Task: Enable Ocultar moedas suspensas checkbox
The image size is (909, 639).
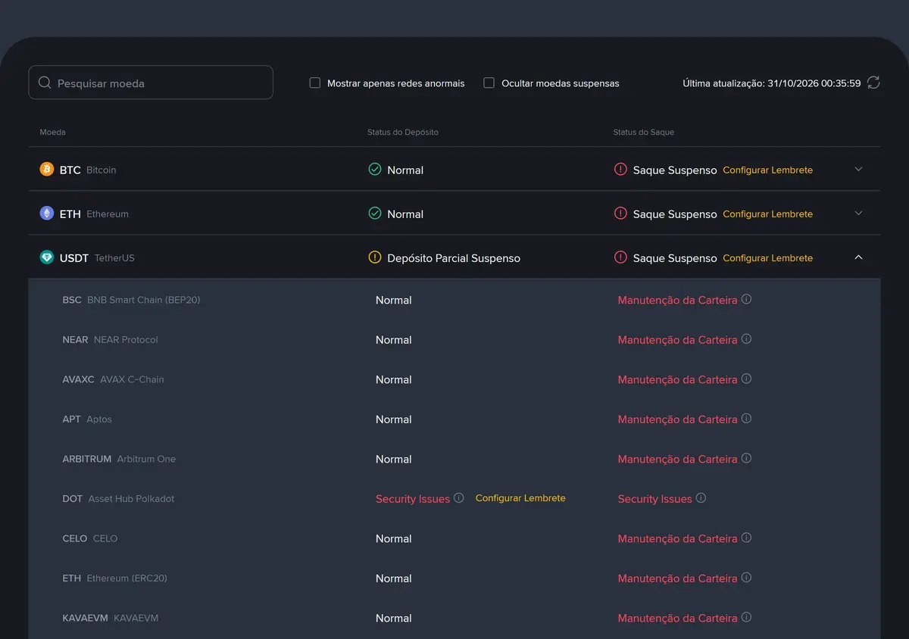Action: coord(489,83)
